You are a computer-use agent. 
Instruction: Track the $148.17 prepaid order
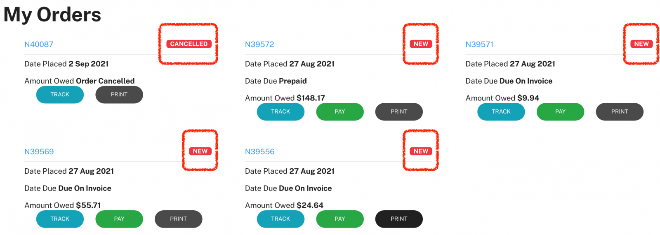pos(280,112)
